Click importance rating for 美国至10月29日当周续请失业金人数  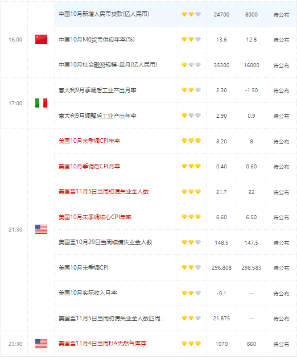(191, 242)
